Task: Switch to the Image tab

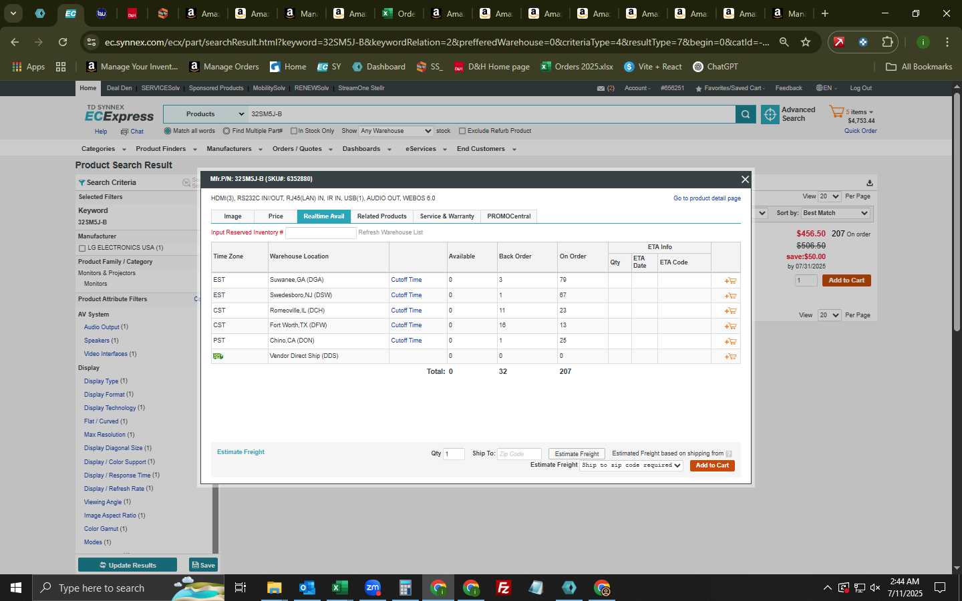Action: (x=232, y=216)
